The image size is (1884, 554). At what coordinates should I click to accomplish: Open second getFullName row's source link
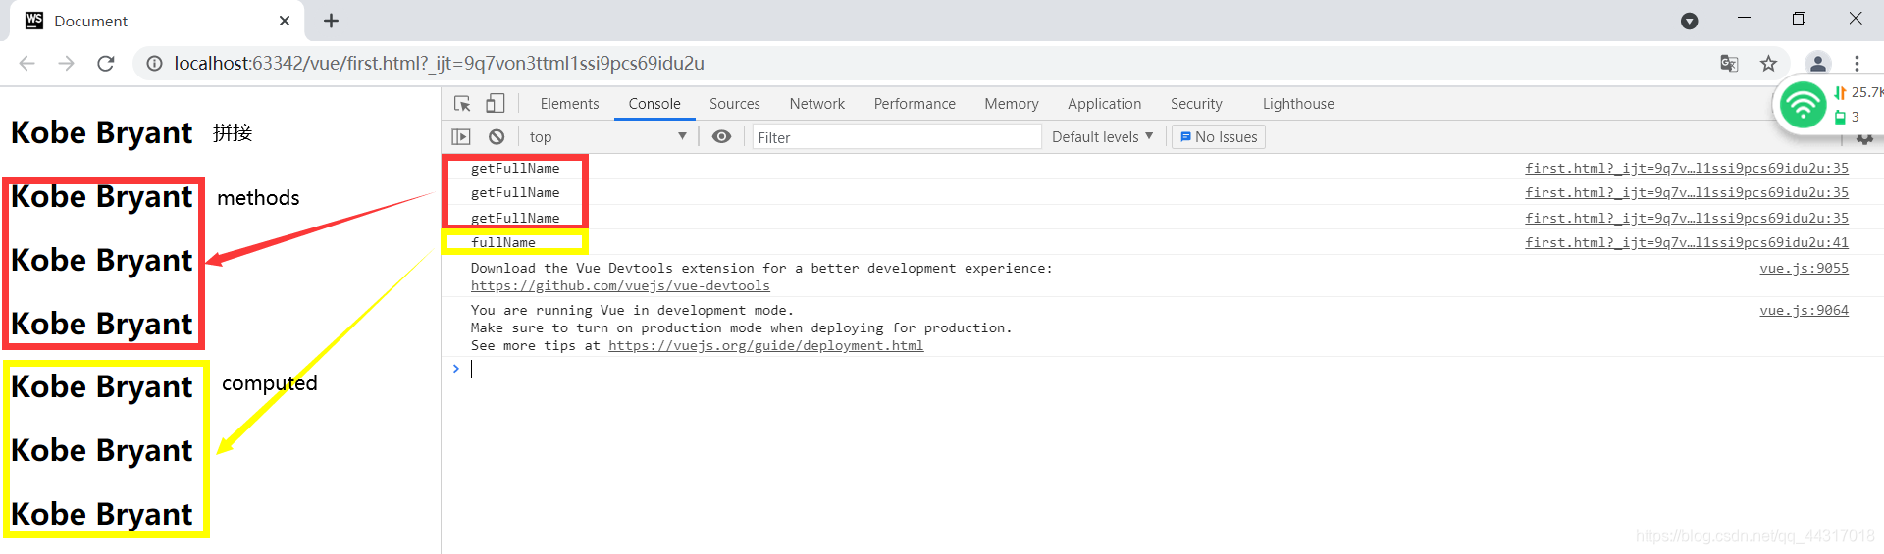pos(1687,193)
